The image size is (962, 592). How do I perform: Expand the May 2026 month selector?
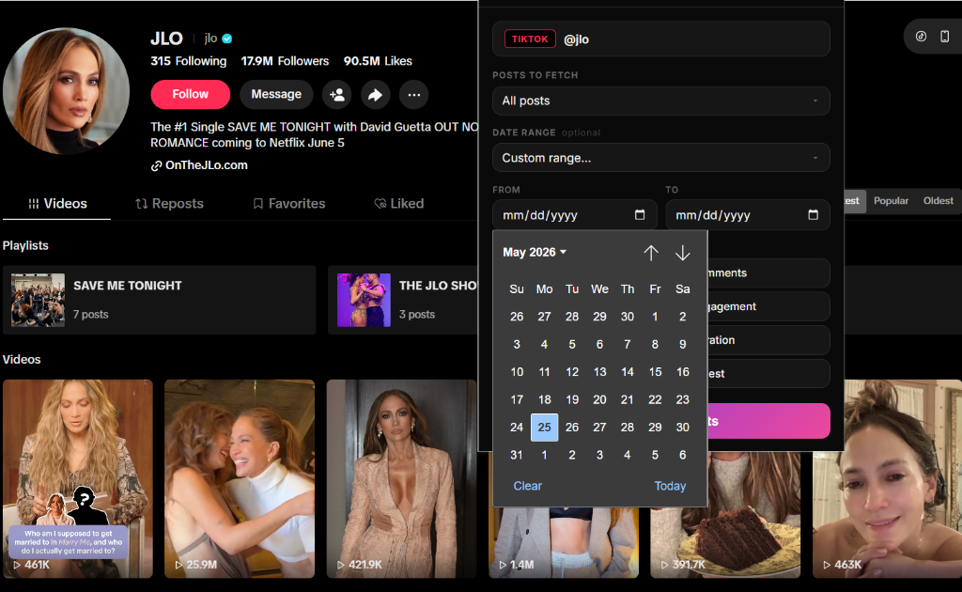[x=535, y=252]
